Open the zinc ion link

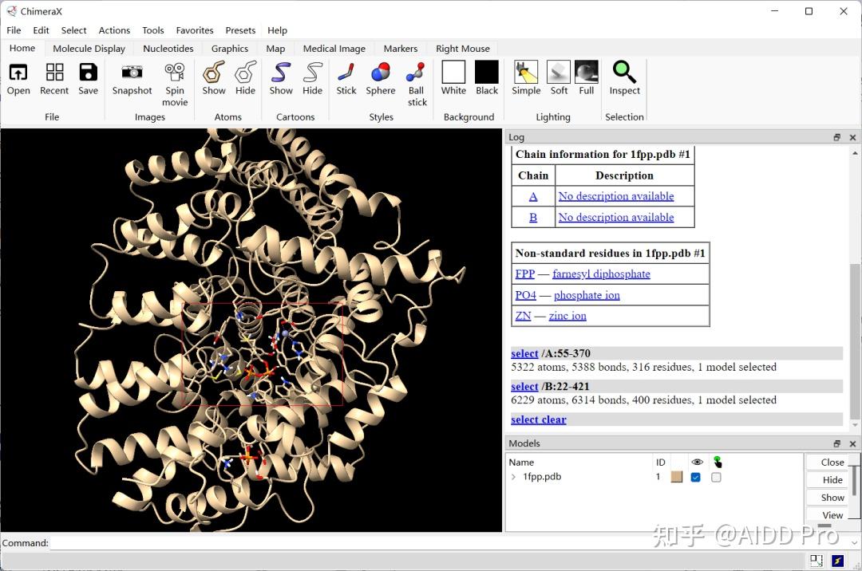pyautogui.click(x=567, y=317)
